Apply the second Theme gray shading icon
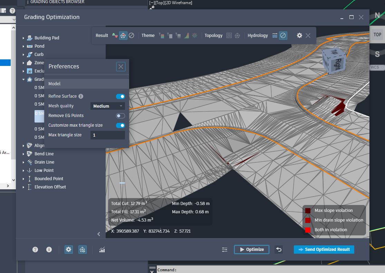385x273 pixels. (170, 35)
